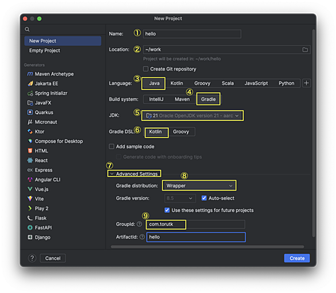
Task: Check the Add sample code box
Action: 111,147
